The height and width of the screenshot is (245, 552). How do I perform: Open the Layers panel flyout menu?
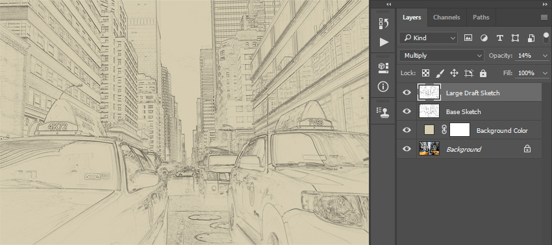pos(544,17)
